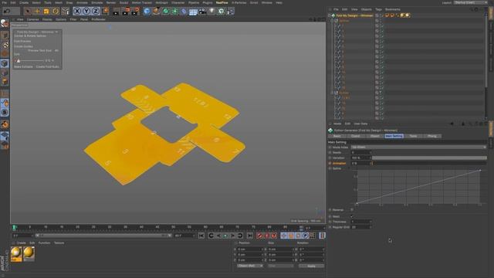
Task: Open the Character menu
Action: click(178, 2)
